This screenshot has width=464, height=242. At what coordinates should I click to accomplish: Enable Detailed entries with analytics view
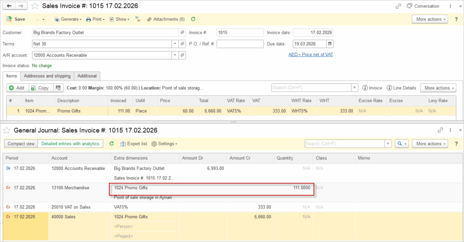coord(70,144)
